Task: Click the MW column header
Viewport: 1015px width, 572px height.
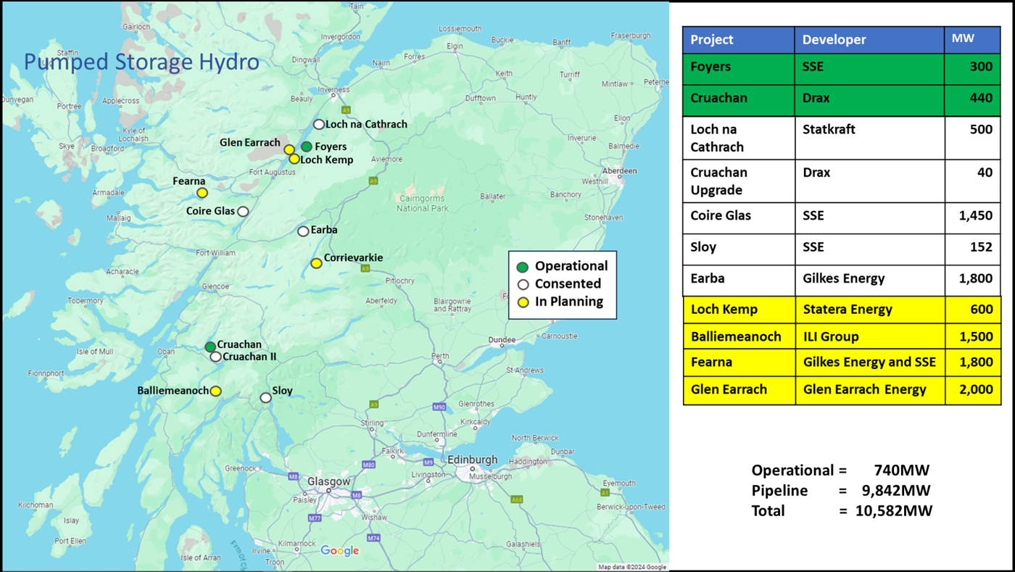Action: (x=972, y=40)
